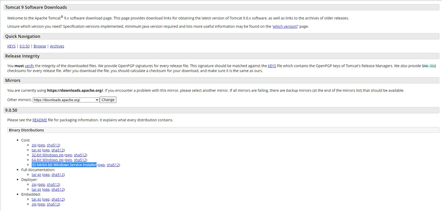This screenshot has height=211, width=442.
Task: Open pgp signature for 32-bit Windows zip
Action: click(69, 155)
